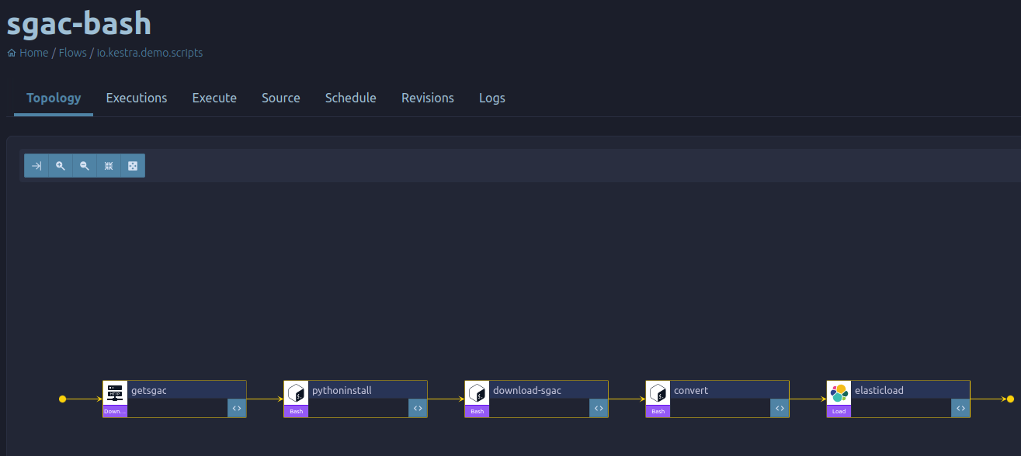Click the home icon in breadcrumb

pyautogui.click(x=12, y=53)
